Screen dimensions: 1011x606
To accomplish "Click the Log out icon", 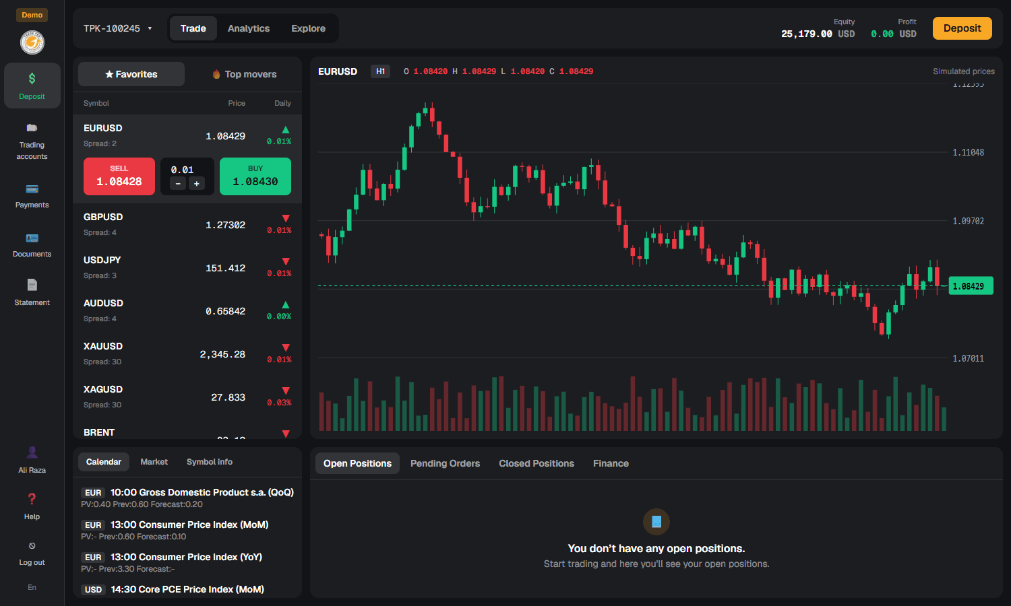I will click(32, 545).
